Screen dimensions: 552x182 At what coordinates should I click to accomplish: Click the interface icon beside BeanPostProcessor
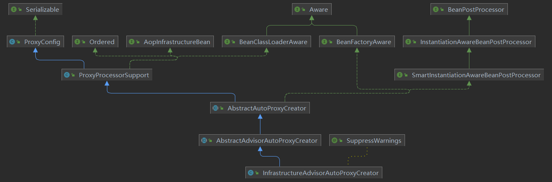[x=436, y=9]
